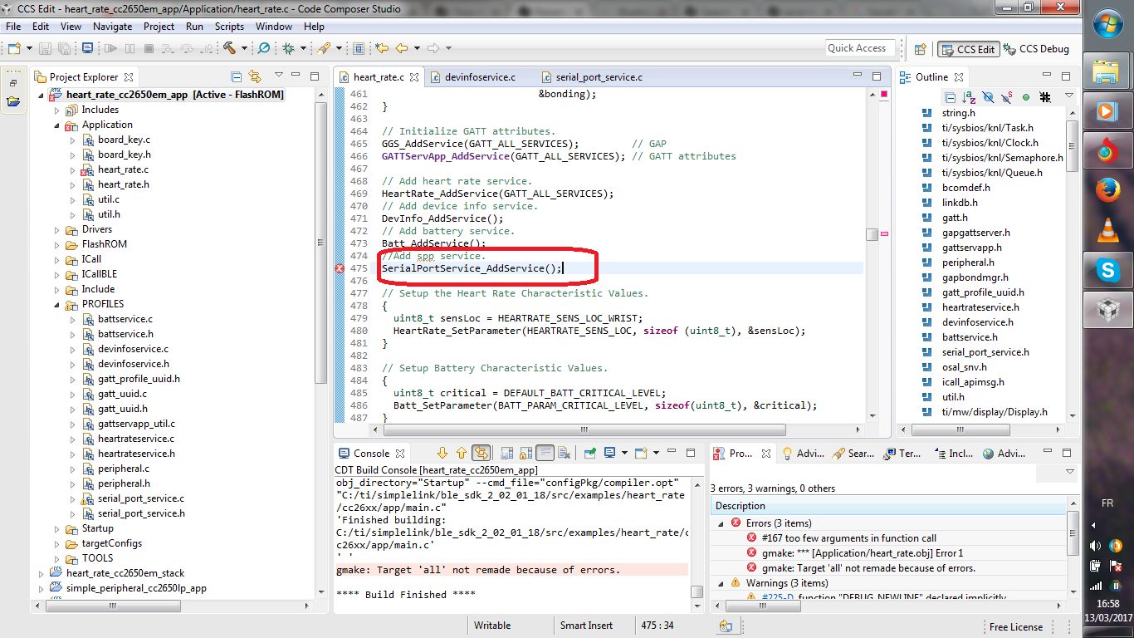Select serial_port_service.h in Project Explorer
This screenshot has height=638, width=1134.
(141, 513)
